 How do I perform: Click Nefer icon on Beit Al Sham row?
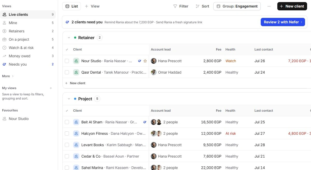(x=145, y=122)
